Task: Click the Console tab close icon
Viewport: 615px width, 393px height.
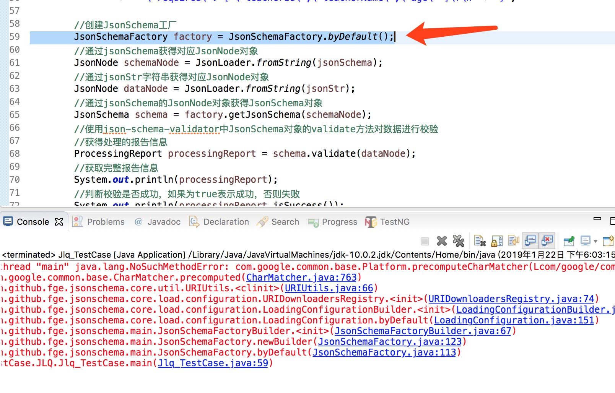Action: pyautogui.click(x=59, y=222)
